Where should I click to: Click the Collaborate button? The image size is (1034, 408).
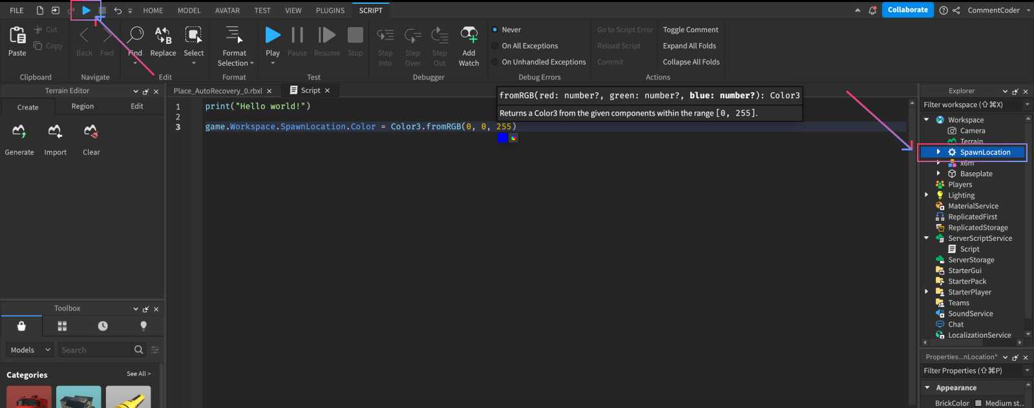point(908,10)
